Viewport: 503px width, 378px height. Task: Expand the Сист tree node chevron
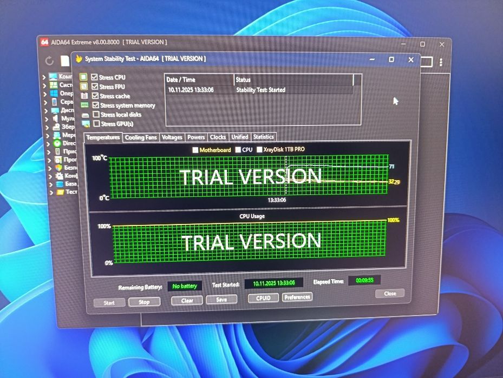pos(45,86)
